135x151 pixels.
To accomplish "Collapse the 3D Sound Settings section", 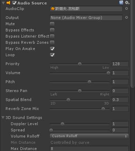I will [3, 118].
